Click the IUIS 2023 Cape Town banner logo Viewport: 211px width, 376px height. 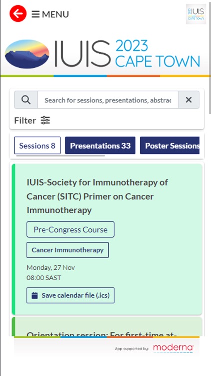click(102, 54)
